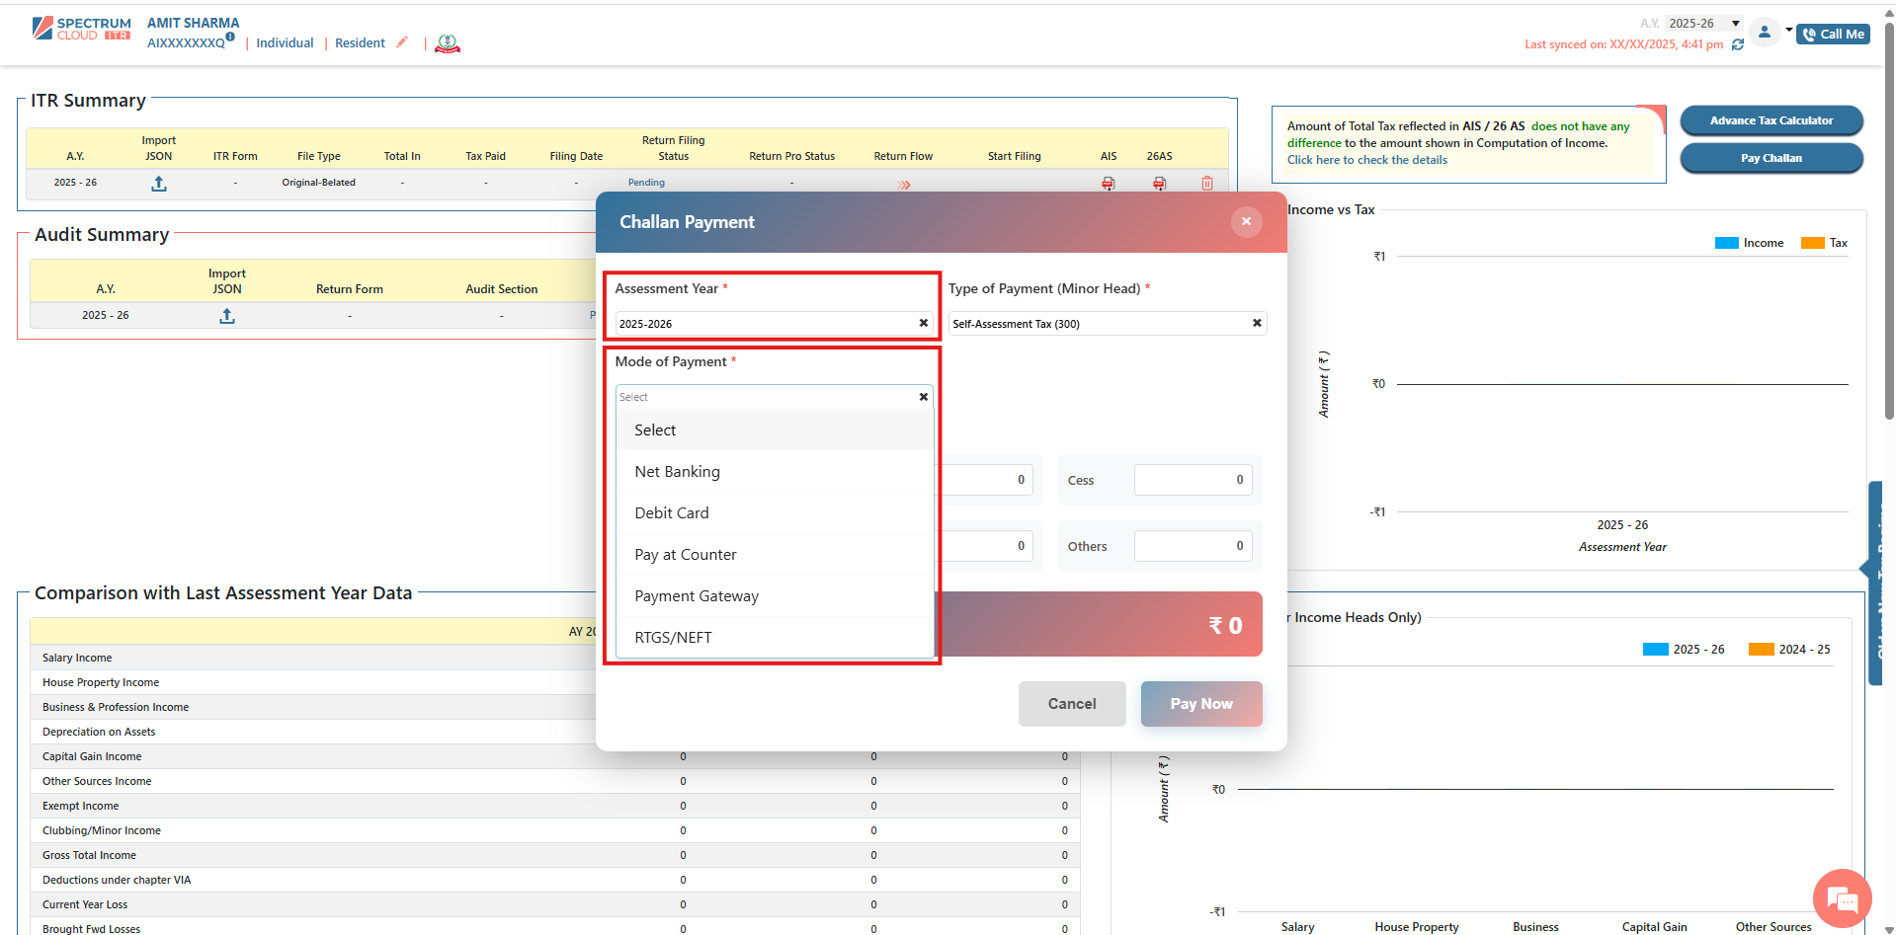Choose Net Banking from payment mode list
The image size is (1896, 935).
click(677, 472)
